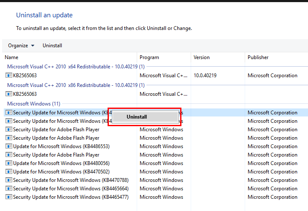Select Update for Microsoft Windows (KB4480056)

click(61, 163)
